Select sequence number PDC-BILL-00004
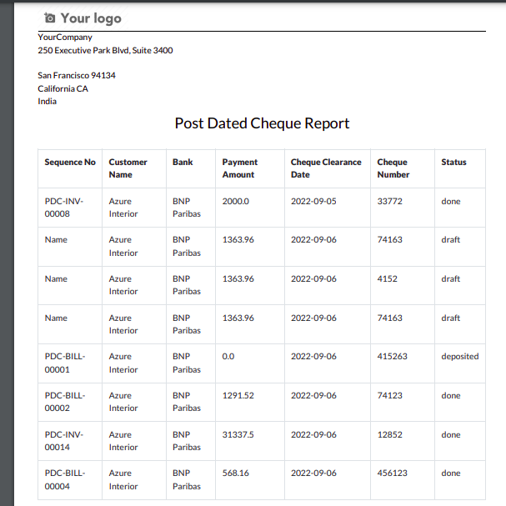506x506 pixels. click(65, 480)
